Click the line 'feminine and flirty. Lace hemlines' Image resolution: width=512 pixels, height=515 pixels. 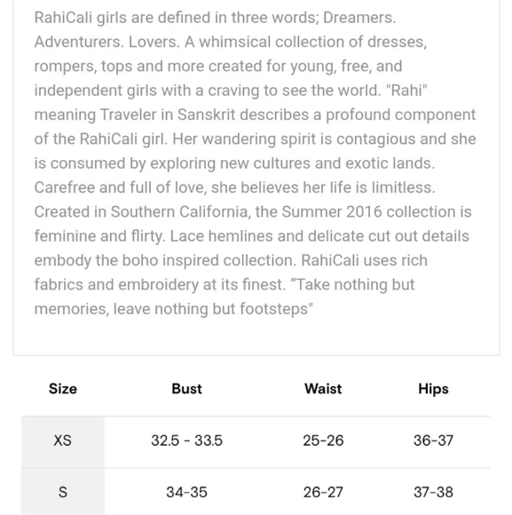tap(154, 236)
